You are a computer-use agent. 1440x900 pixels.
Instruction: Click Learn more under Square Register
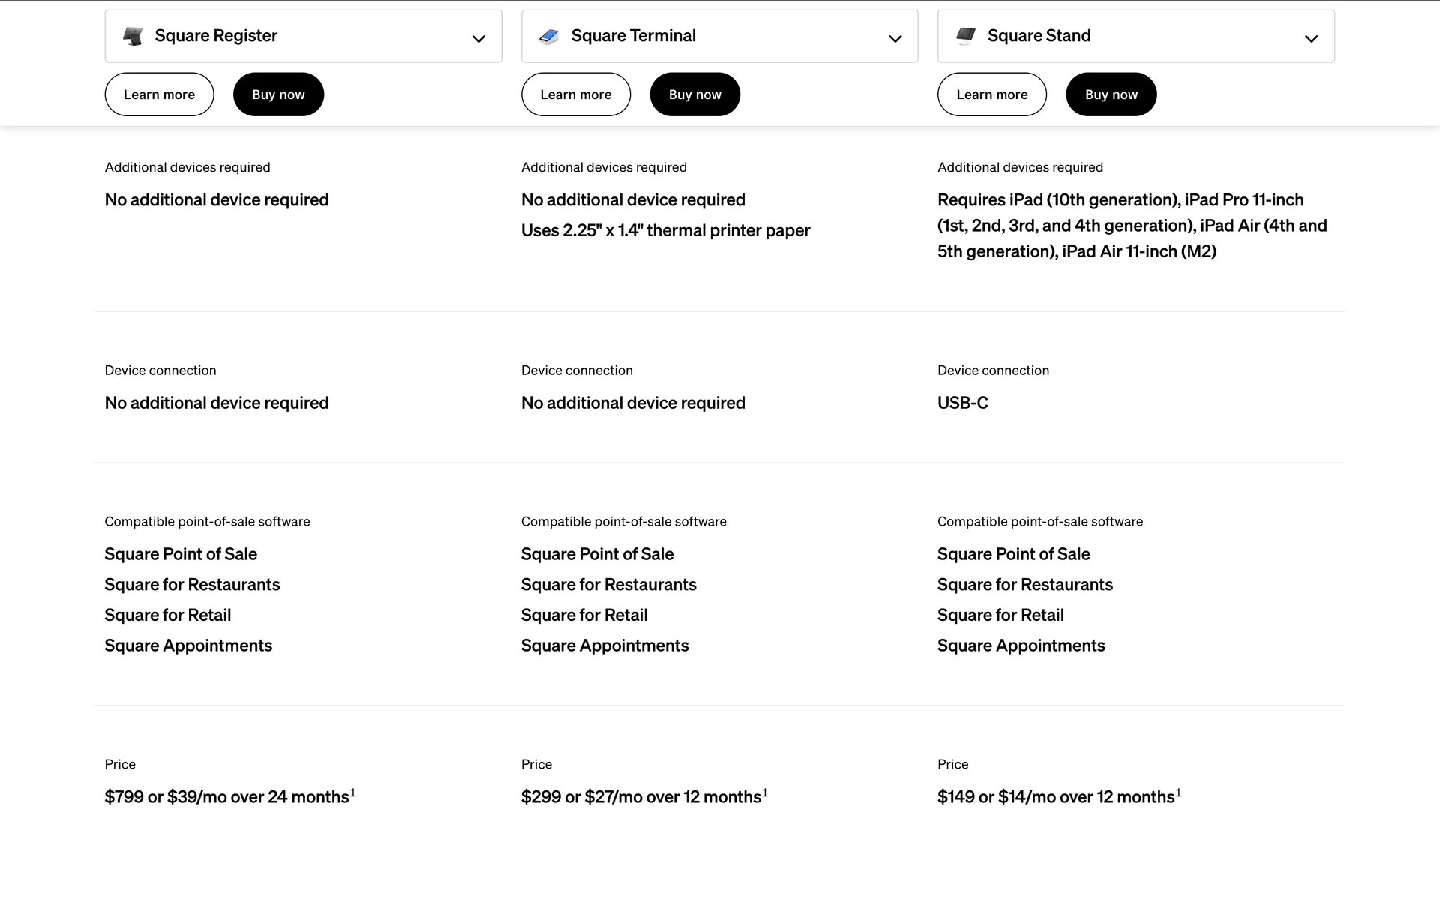pos(159,94)
